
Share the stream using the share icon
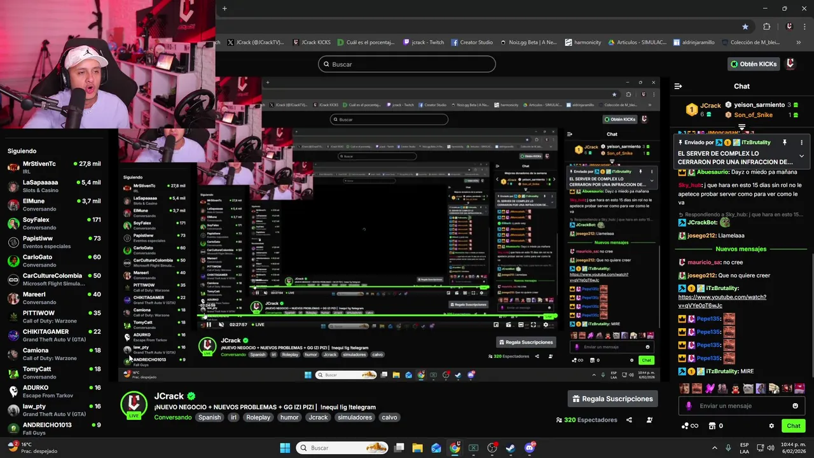[629, 420]
